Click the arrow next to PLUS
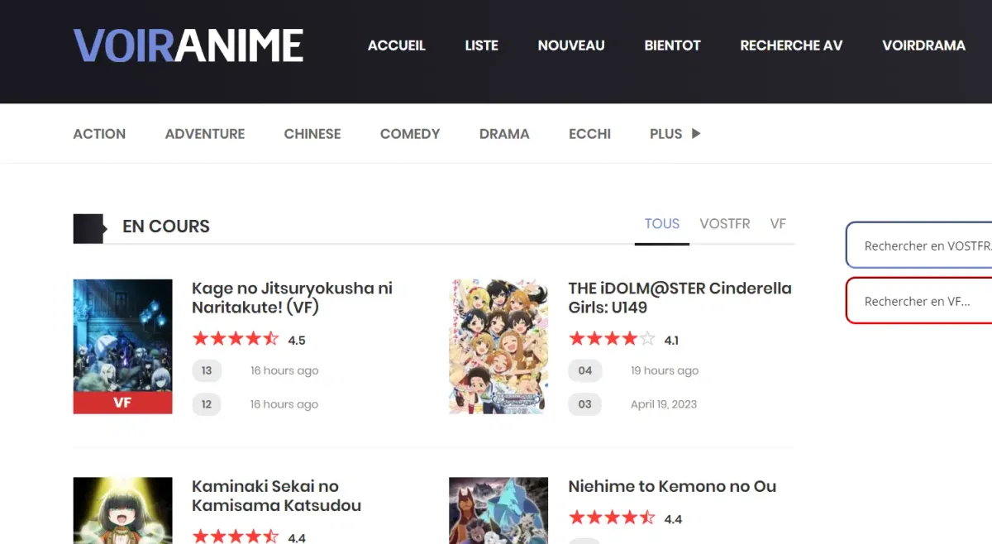Image resolution: width=992 pixels, height=544 pixels. click(x=694, y=133)
